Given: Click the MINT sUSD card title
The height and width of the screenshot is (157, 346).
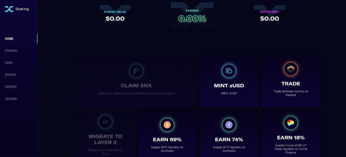Looking at the screenshot, I should pyautogui.click(x=229, y=86).
